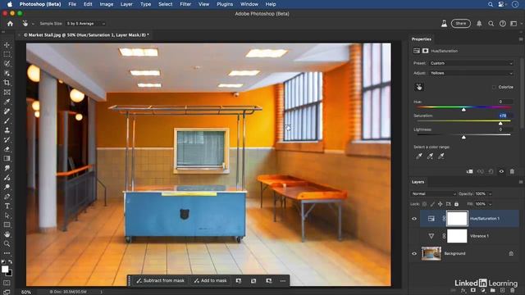Select the Eyedropper tool in the toolbar
This screenshot has height=295, width=525.
point(7,102)
